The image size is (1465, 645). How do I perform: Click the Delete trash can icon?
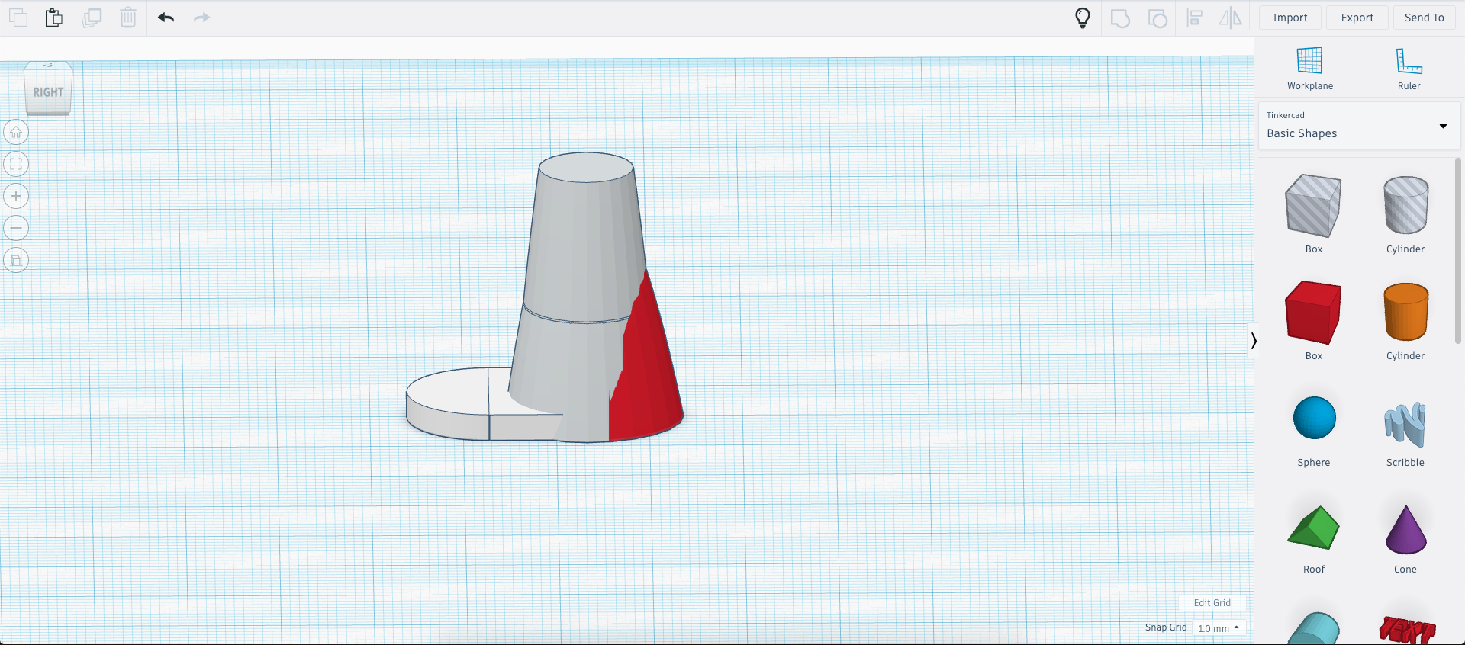pyautogui.click(x=128, y=18)
